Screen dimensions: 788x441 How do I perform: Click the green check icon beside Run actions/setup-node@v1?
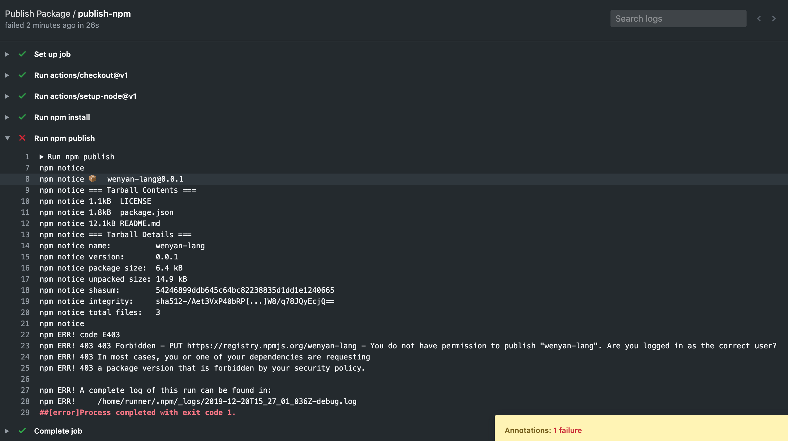click(x=22, y=96)
